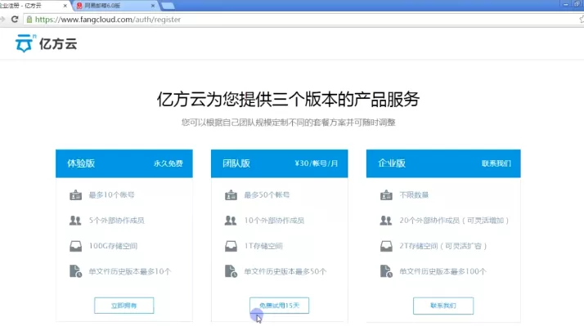Click the 联系我们 button in 企业版 card
The height and width of the screenshot is (326, 584).
(443, 306)
